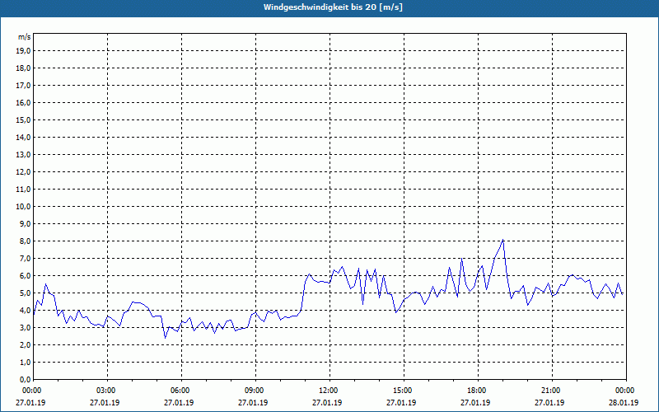This screenshot has width=659, height=412.
Task: Select the '28.01.19' date label
Action: tap(624, 402)
